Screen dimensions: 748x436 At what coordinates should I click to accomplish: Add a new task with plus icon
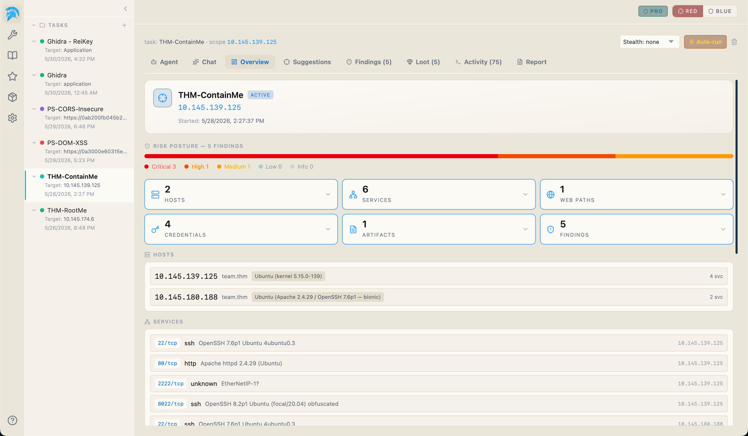[124, 25]
